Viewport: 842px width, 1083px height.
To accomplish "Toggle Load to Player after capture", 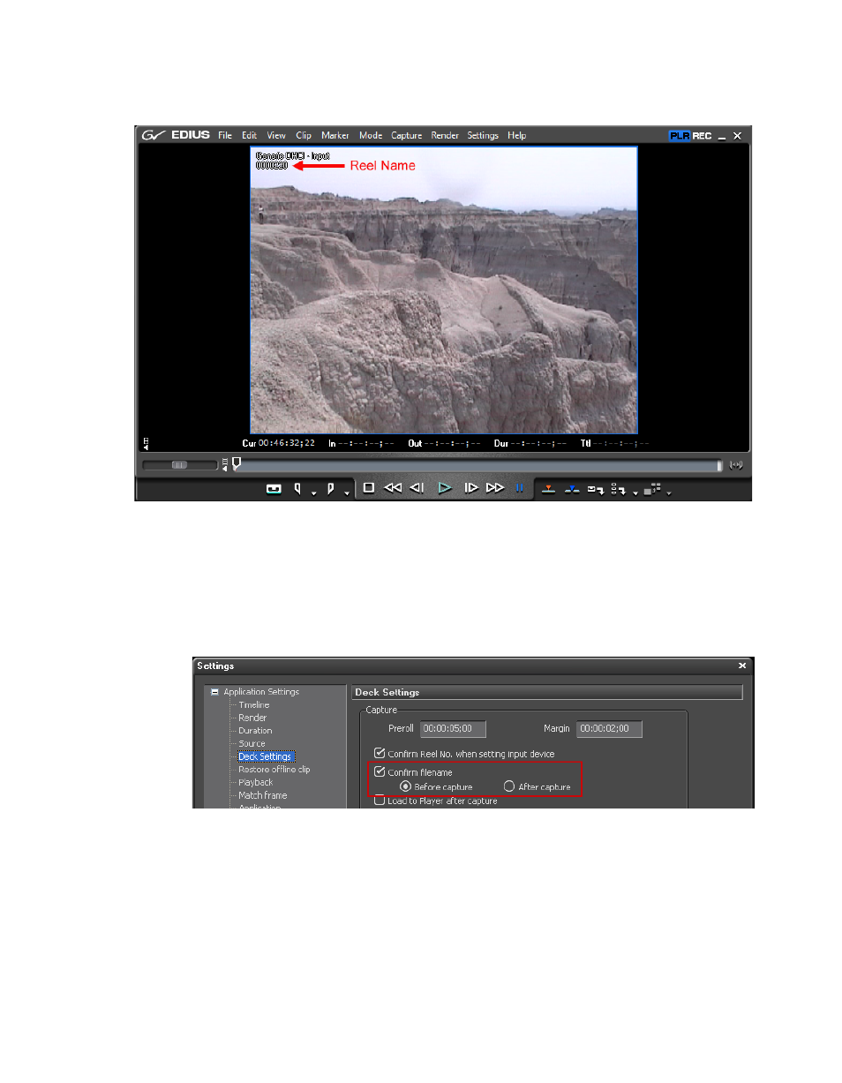I will pos(380,801).
